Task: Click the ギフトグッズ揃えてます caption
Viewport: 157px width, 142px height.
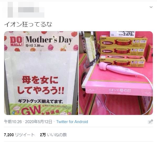Action: click(x=41, y=101)
